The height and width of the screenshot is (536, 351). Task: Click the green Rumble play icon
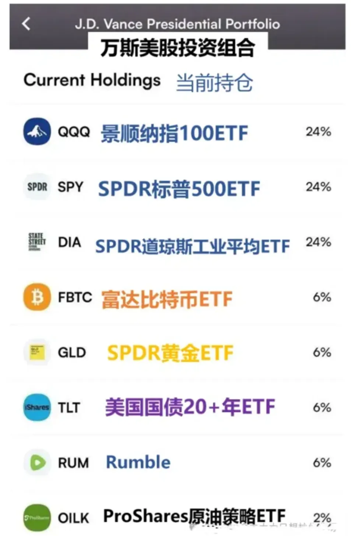pos(37,463)
